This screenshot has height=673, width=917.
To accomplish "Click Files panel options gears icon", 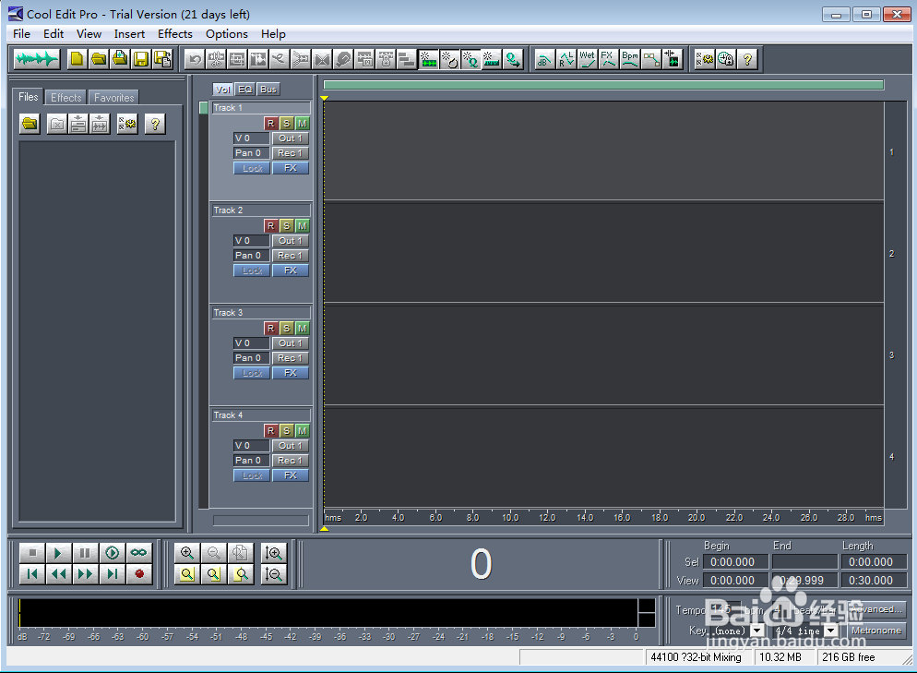I will click(127, 124).
